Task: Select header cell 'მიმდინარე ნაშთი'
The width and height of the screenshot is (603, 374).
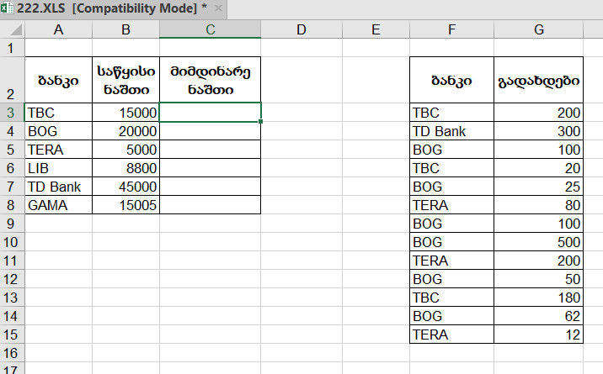Action: [210, 80]
